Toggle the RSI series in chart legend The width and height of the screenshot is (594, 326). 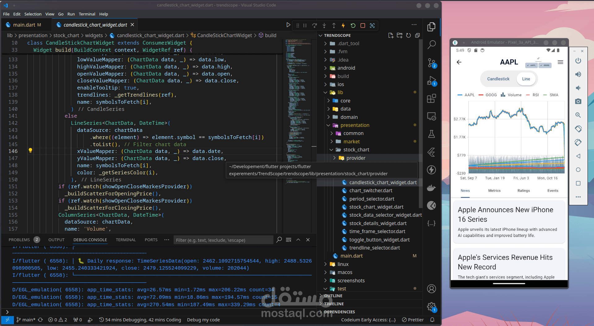tap(532, 95)
